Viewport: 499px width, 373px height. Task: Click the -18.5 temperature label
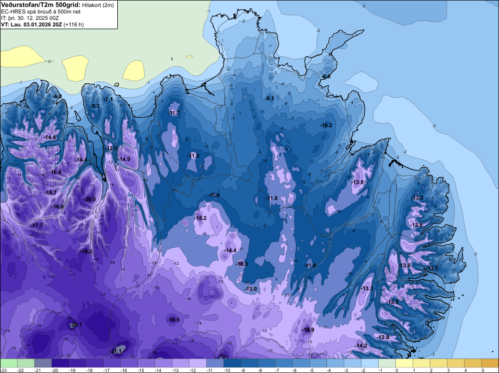tap(174, 320)
